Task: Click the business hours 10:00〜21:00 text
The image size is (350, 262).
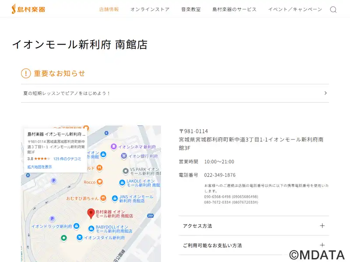Action: 219,162
